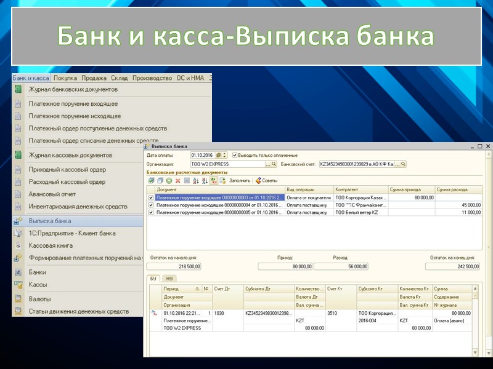The height and width of the screenshot is (369, 493).
Task: Click the Валюты icon in the menu
Action: (x=18, y=299)
